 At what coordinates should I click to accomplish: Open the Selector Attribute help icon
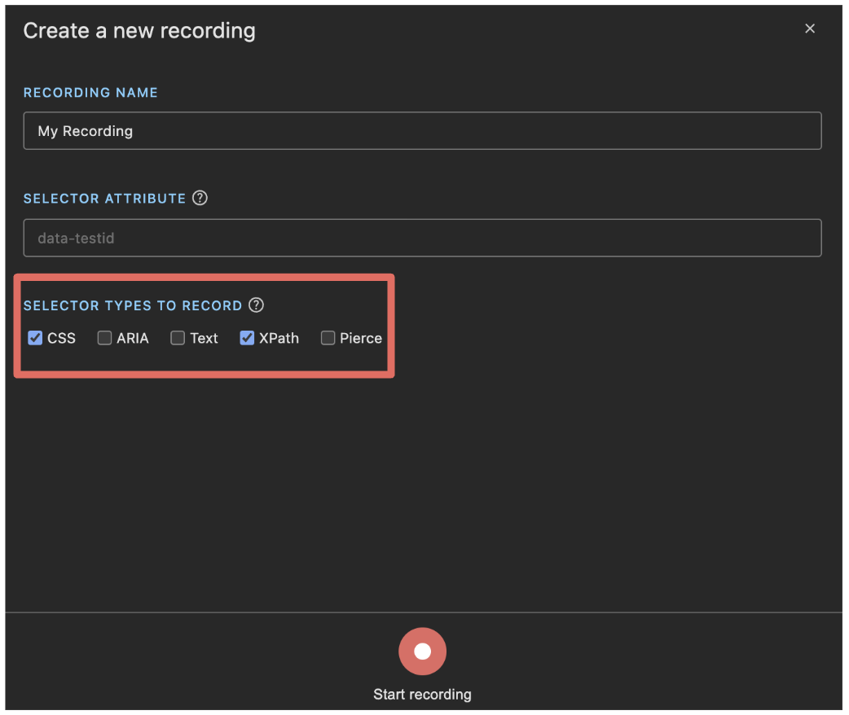[x=200, y=198]
